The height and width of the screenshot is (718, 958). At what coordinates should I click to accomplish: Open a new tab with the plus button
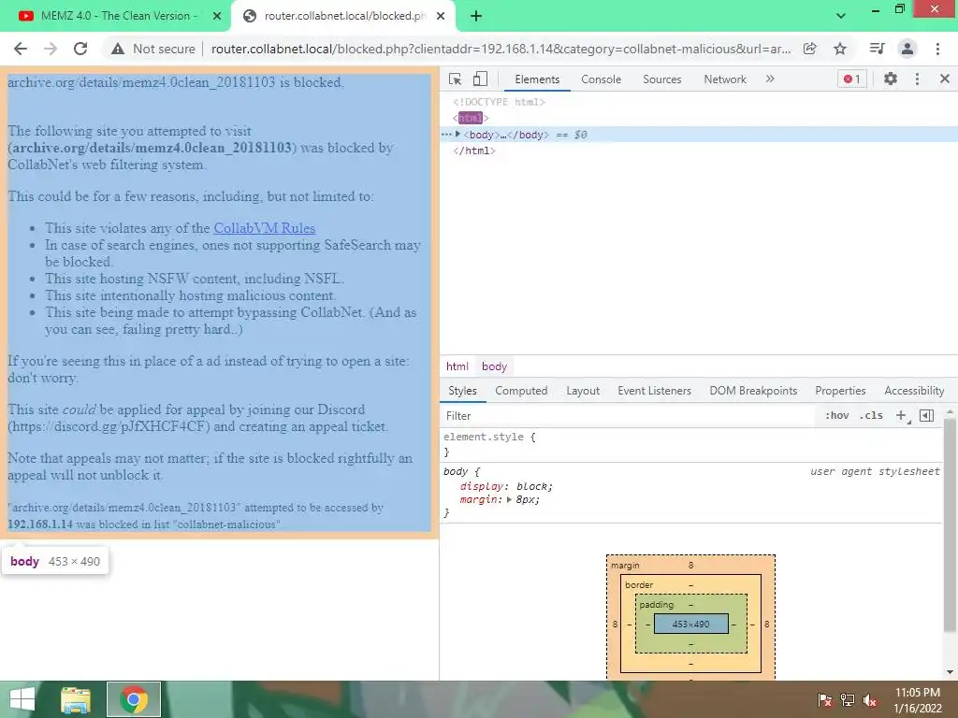[476, 17]
